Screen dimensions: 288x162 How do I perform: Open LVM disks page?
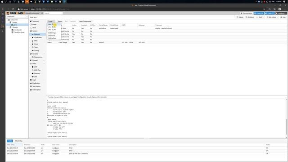pos(36,67)
